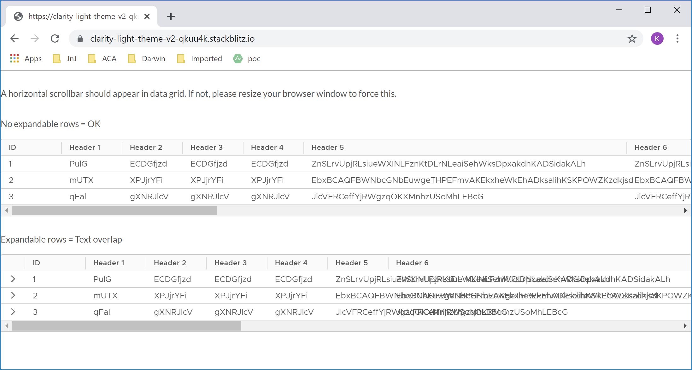The width and height of the screenshot is (692, 370).
Task: Open the JnJ bookmark folder
Action: click(x=65, y=59)
